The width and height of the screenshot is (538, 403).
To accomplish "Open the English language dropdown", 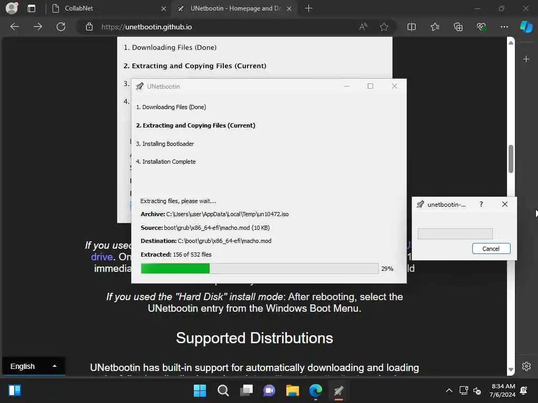I will click(x=33, y=366).
